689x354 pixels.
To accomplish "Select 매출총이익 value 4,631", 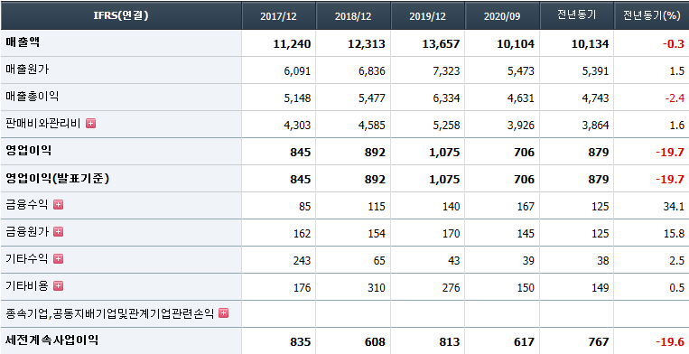I will [521, 98].
